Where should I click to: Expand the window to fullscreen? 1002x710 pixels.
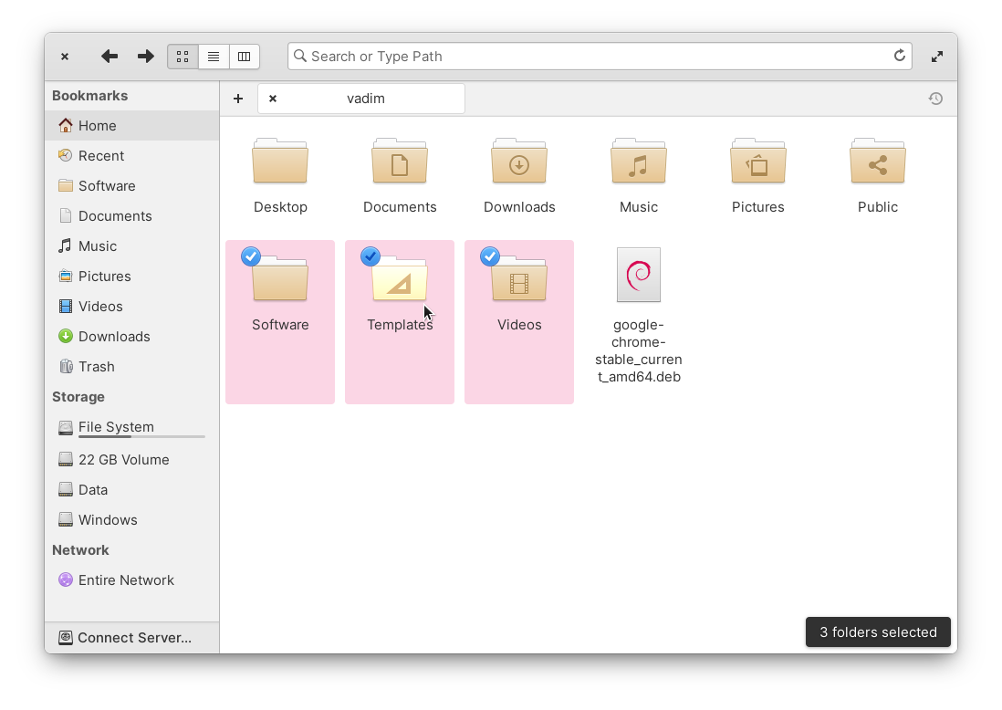pos(936,56)
